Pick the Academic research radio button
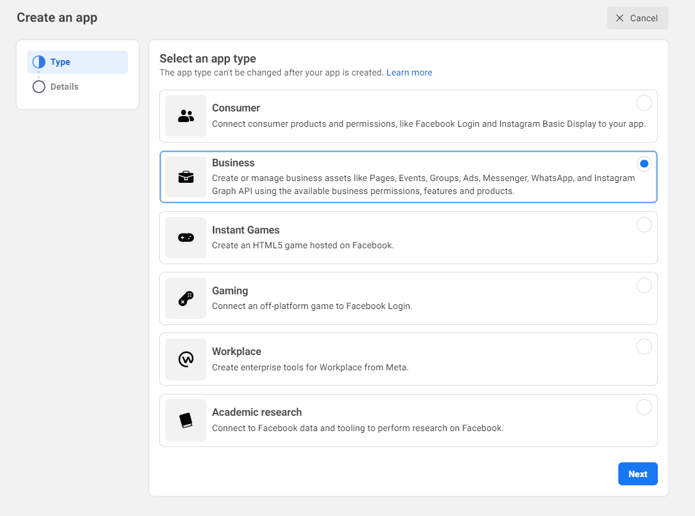Screen dimensions: 695x516 (x=644, y=407)
